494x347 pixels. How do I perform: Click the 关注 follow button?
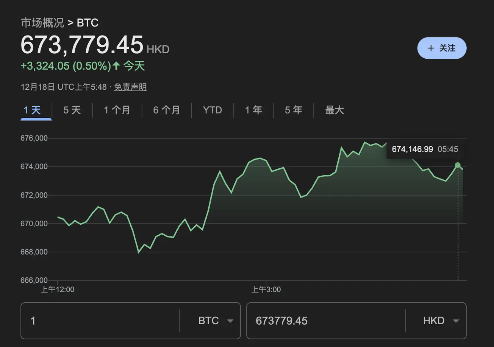pos(442,48)
